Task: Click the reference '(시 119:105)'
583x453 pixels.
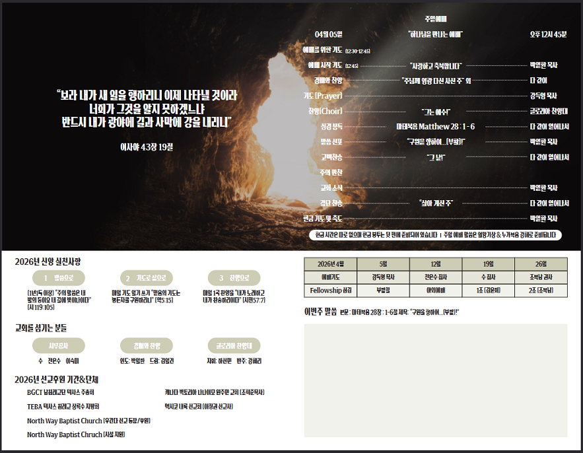Action: [41, 307]
